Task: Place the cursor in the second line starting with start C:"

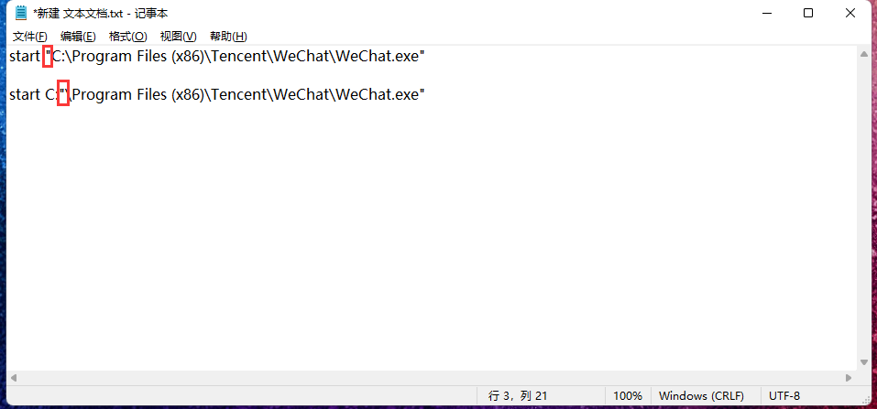Action: point(217,94)
